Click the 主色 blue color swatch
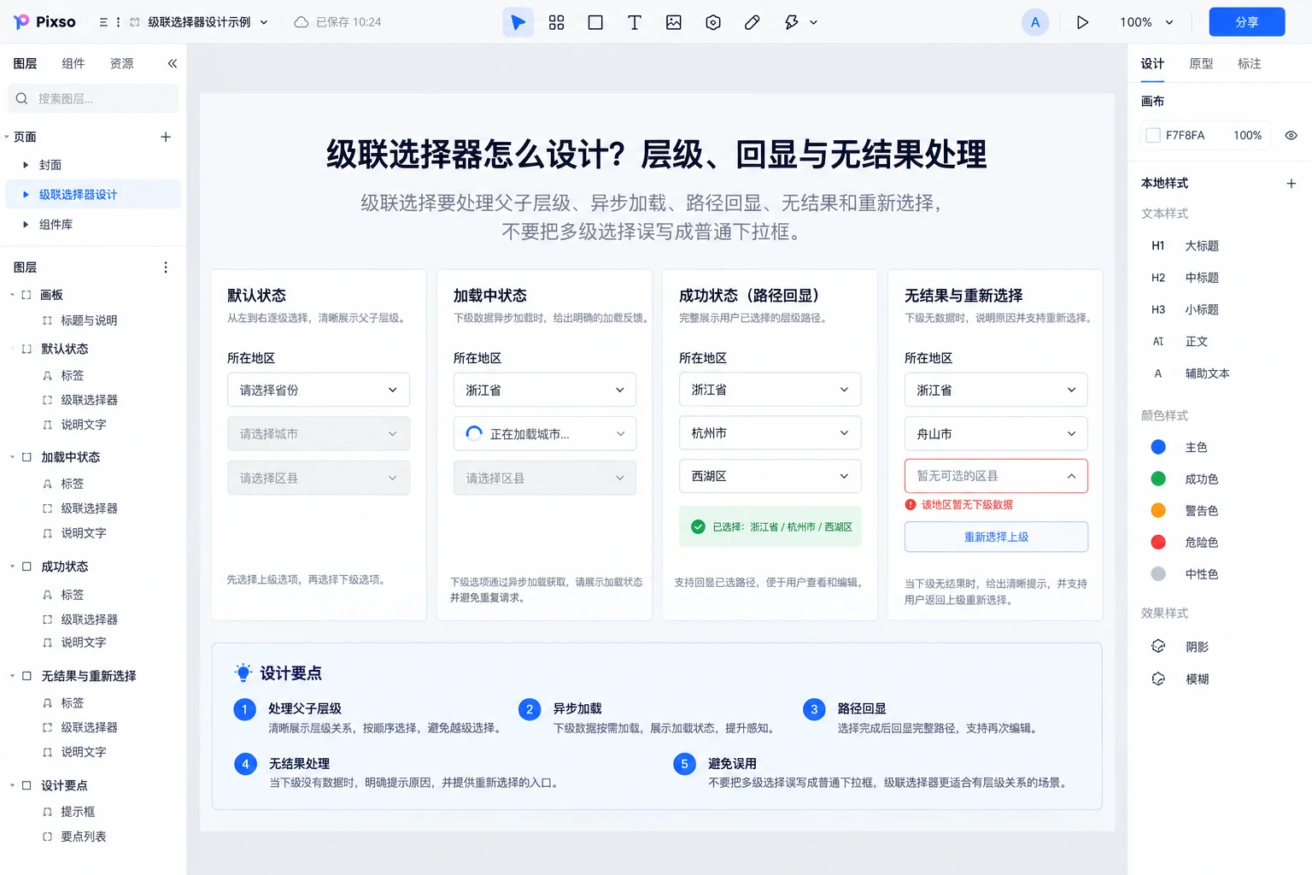The image size is (1312, 875). pyautogui.click(x=1158, y=447)
